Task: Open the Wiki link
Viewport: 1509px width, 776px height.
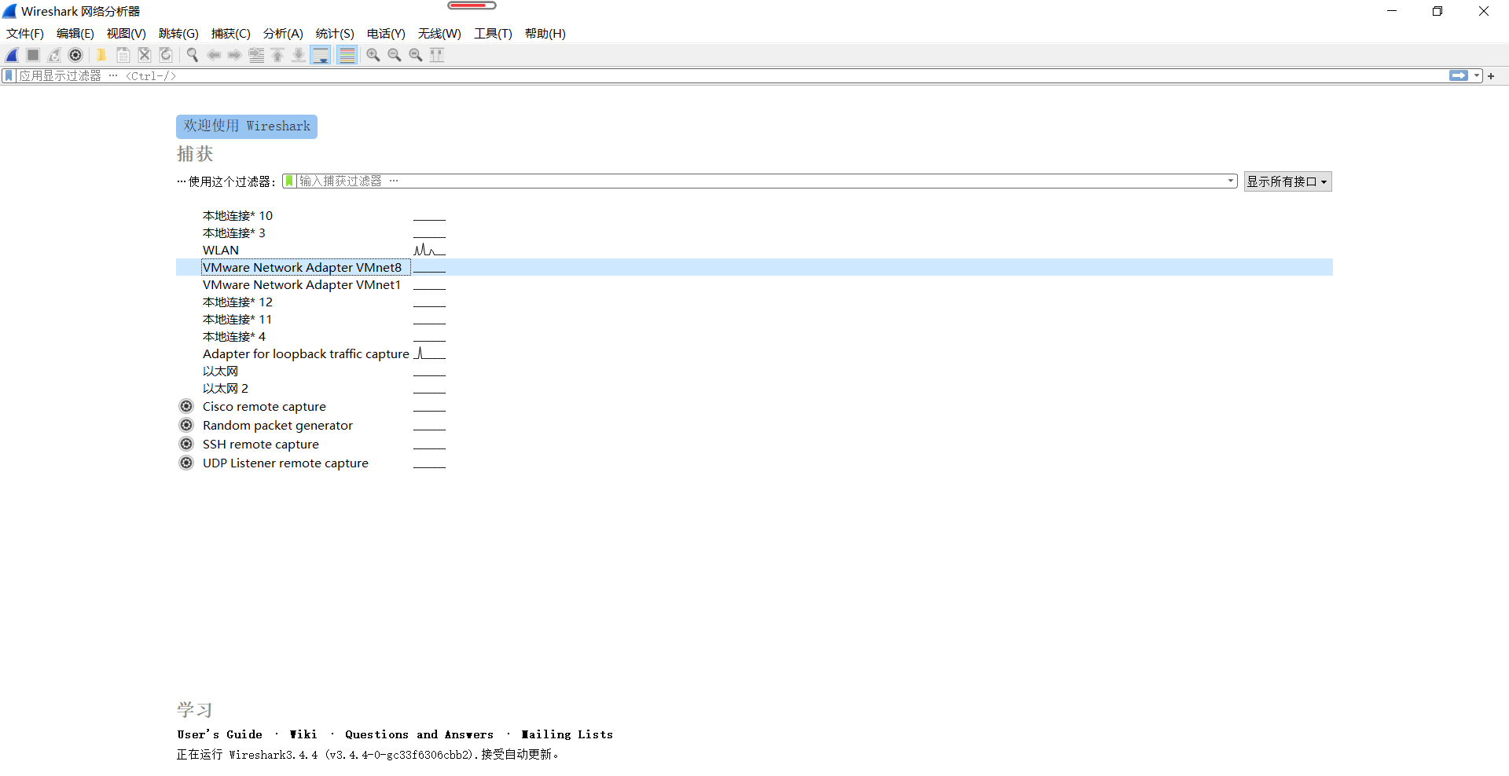Action: 303,734
